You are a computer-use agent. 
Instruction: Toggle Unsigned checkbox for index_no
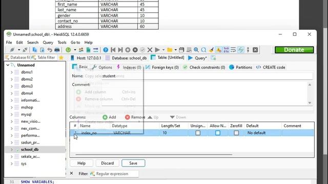point(198,133)
